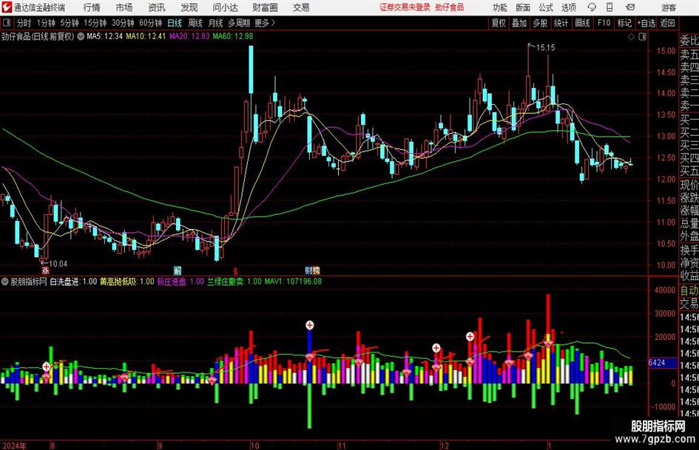699x450 pixels.
Task: Expand the 更多 periods list
Action: tap(265, 23)
